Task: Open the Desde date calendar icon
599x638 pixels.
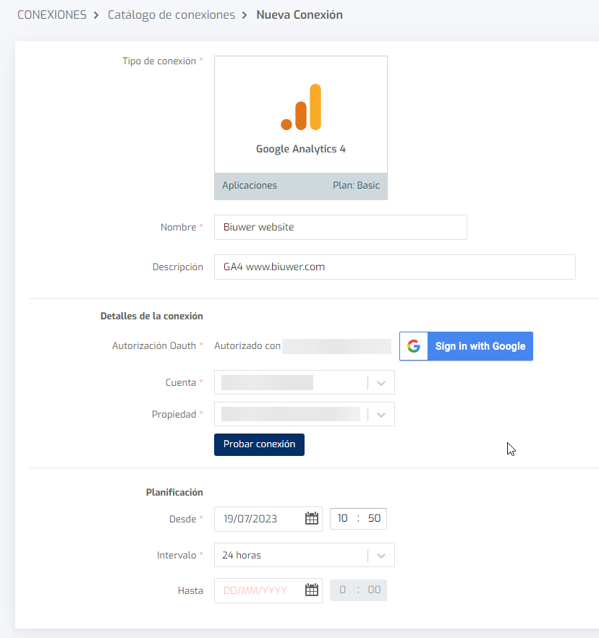Action: click(x=312, y=518)
